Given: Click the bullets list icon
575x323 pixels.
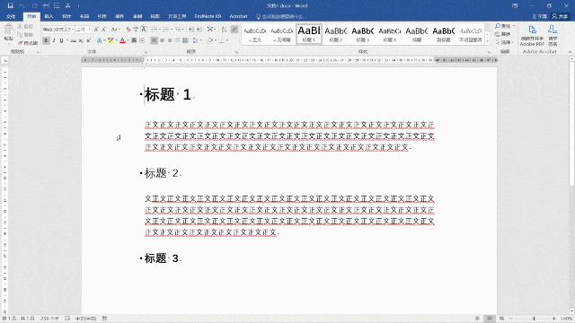Looking at the screenshot, I should pos(154,30).
